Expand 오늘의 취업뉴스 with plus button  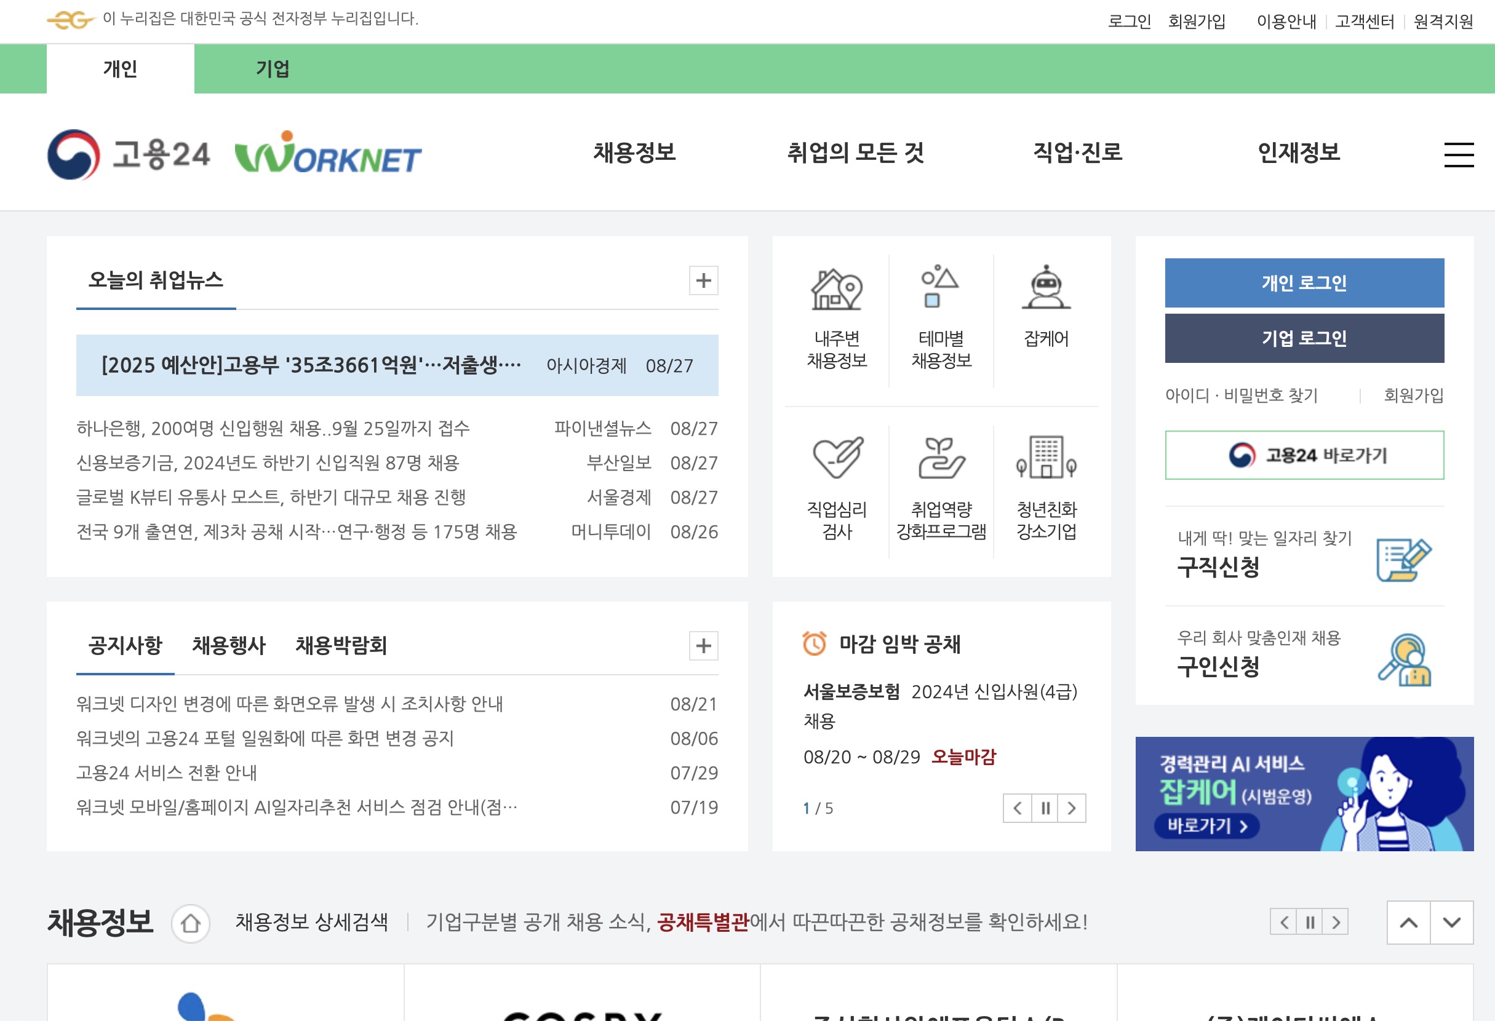point(703,280)
